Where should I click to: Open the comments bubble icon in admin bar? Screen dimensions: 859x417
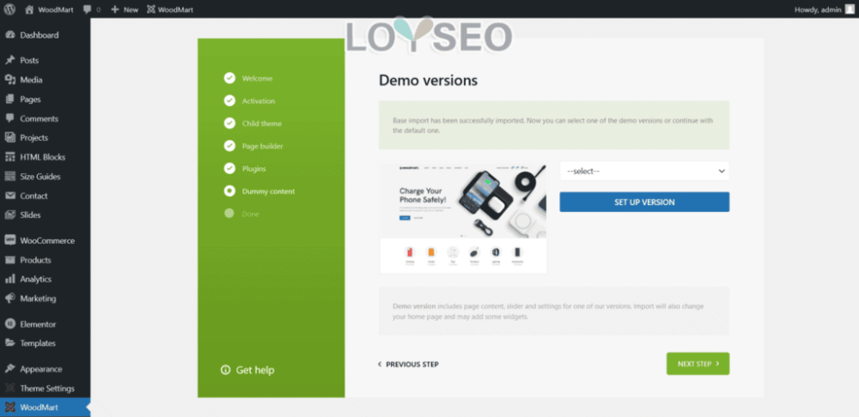pos(88,9)
